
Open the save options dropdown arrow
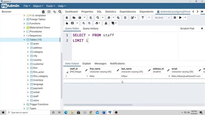point(85,18)
